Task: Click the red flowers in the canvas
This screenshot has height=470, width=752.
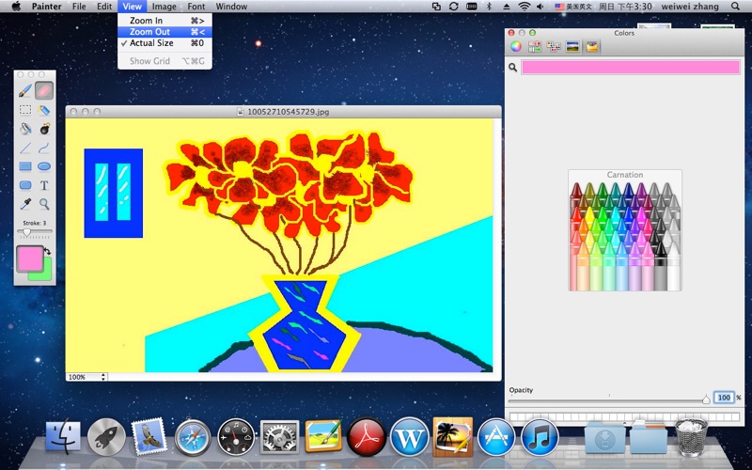Action: 288,184
